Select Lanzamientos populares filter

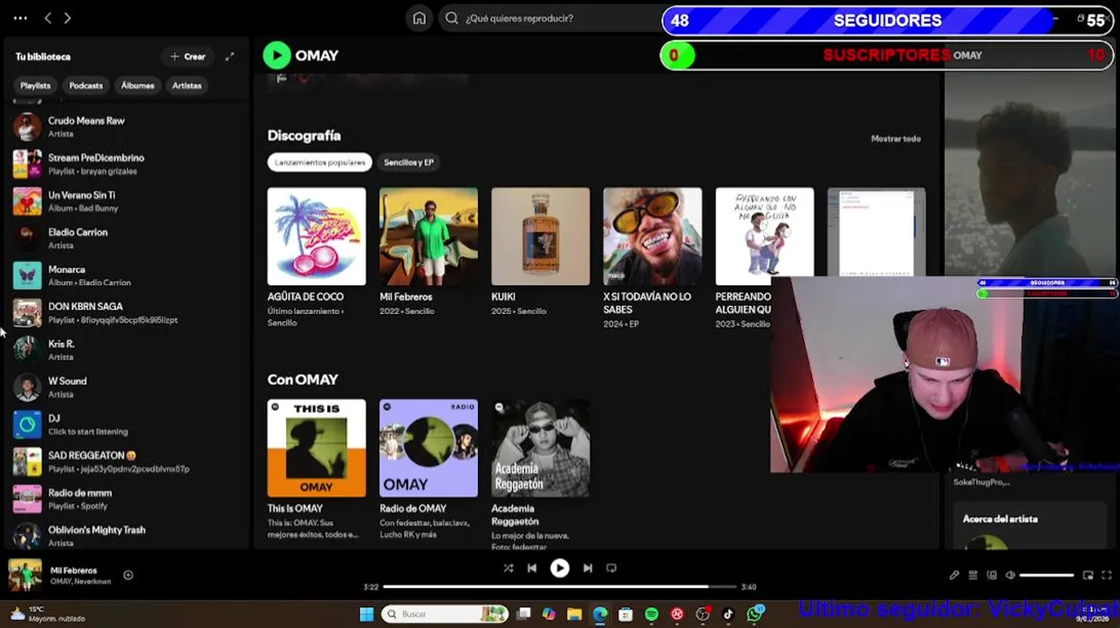click(x=320, y=162)
